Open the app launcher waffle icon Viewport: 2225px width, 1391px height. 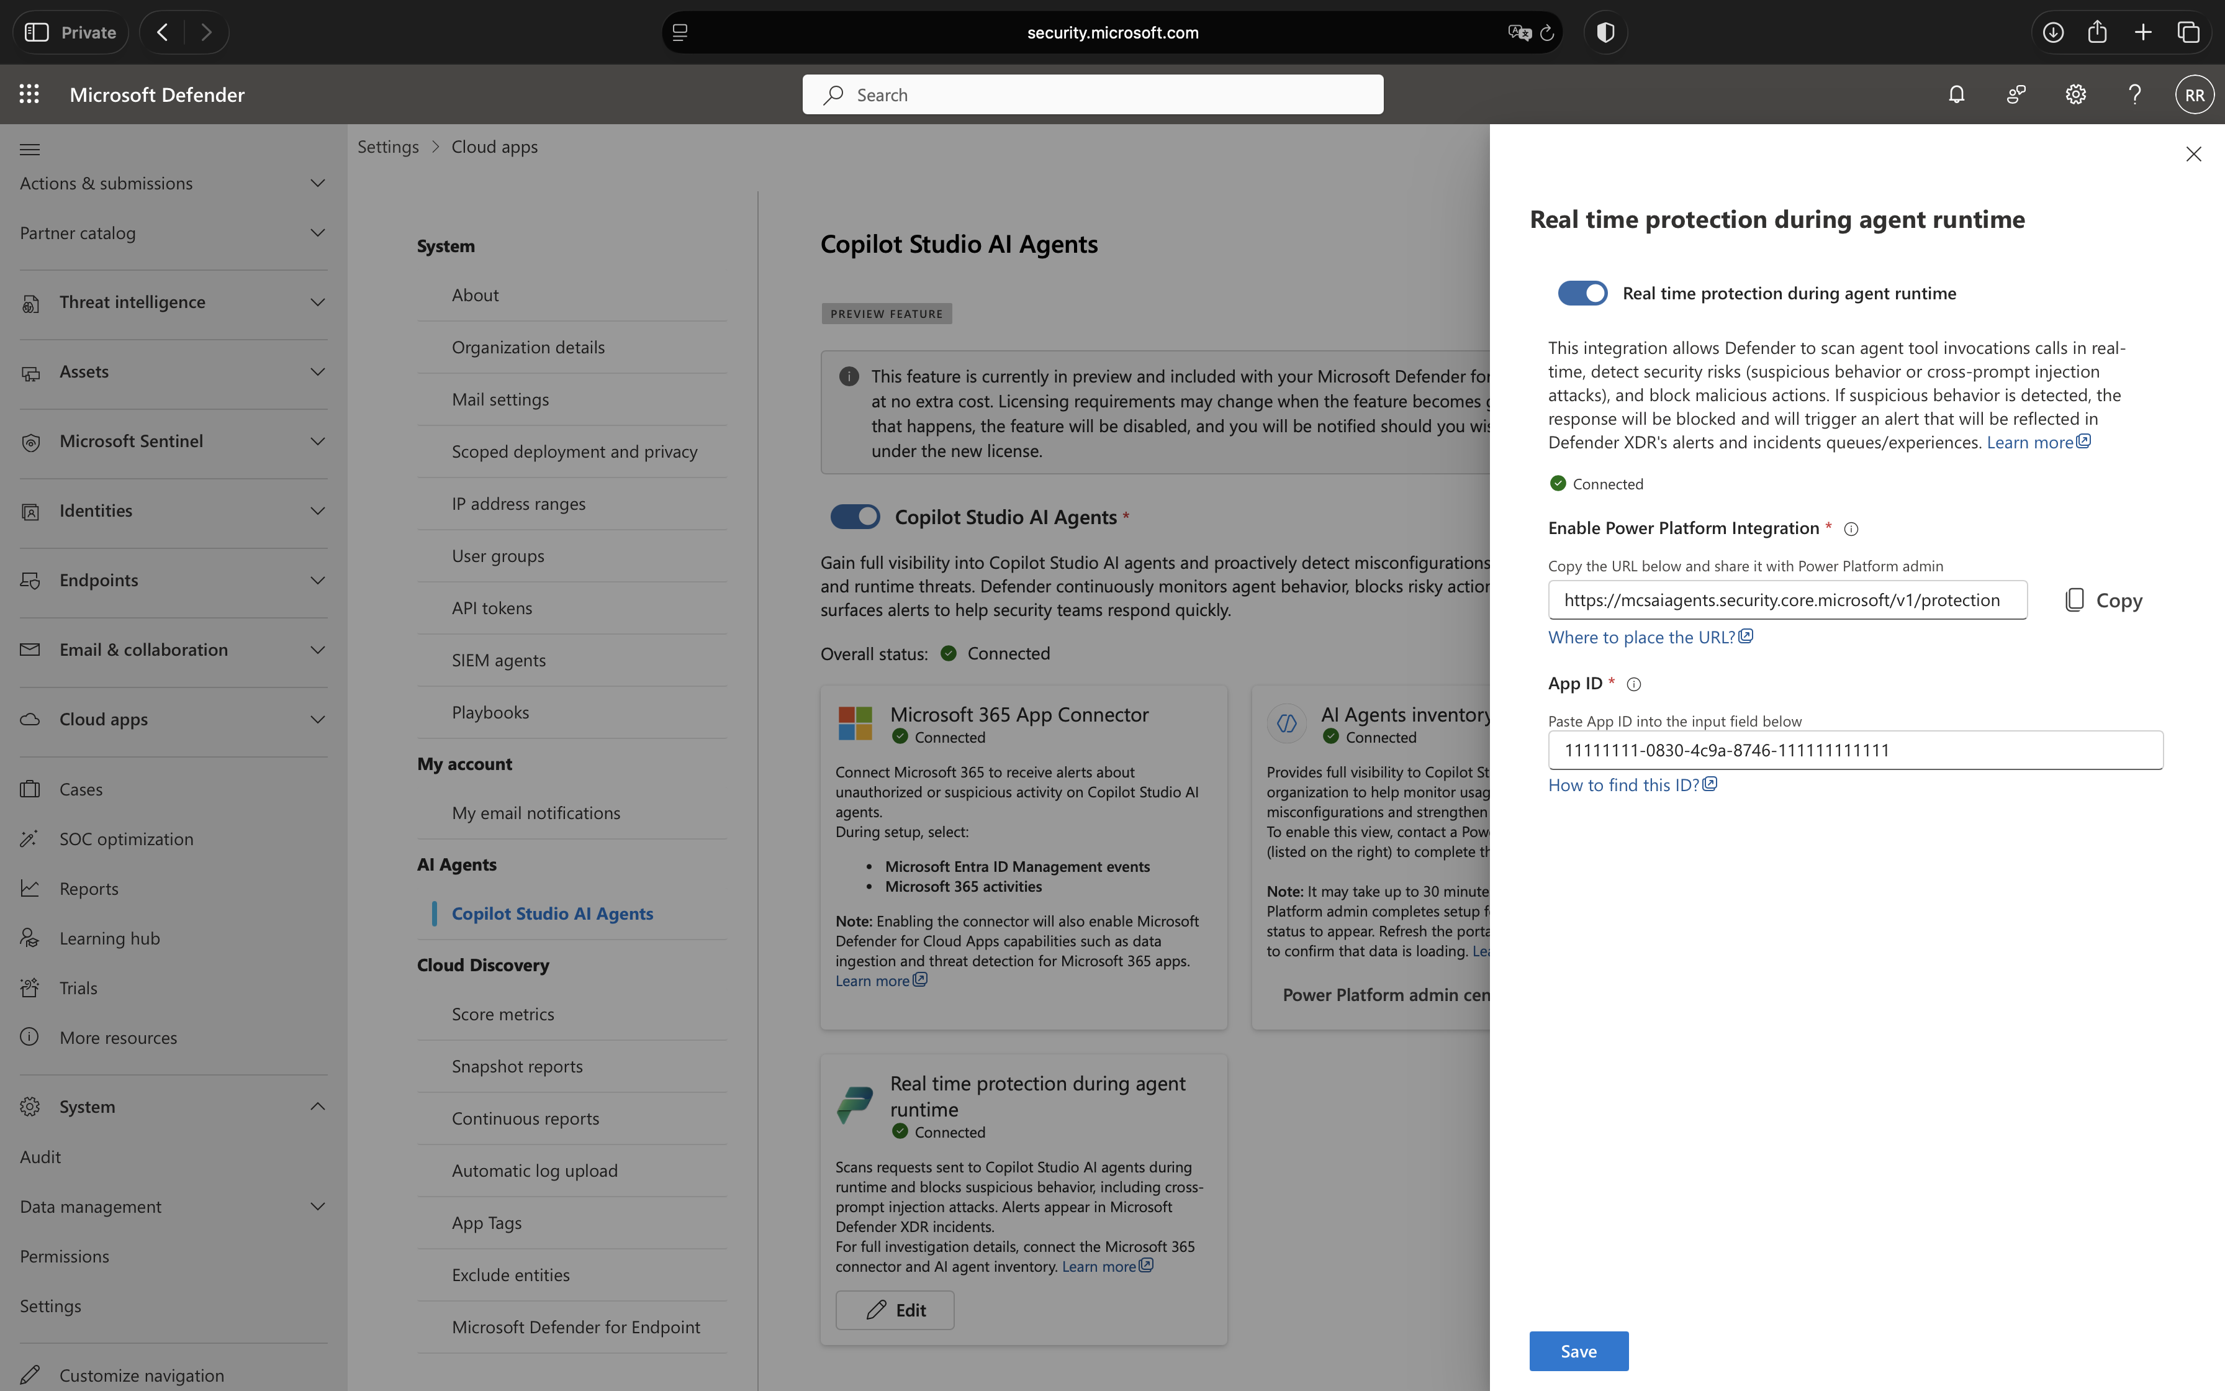(29, 94)
